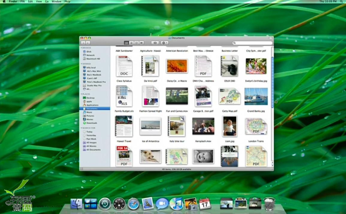
Task: Open Studio Mac Pro in sidebar
Action: point(95,85)
